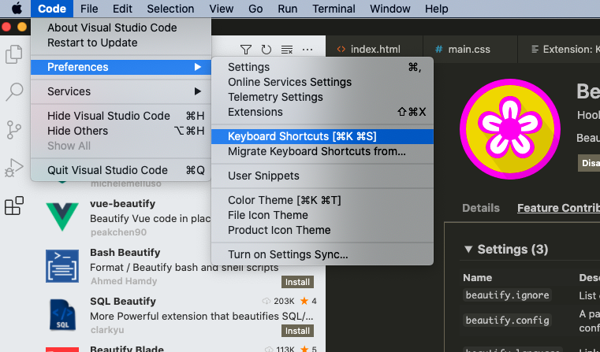
Task: Choose Product Icon Theme
Action: [x=322, y=230]
